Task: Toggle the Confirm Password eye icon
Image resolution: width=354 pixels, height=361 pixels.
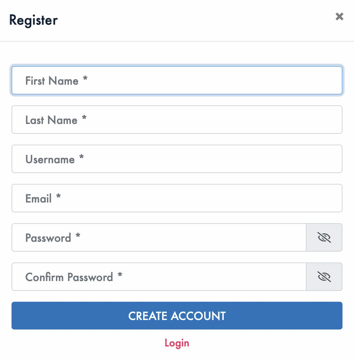Action: click(x=324, y=277)
